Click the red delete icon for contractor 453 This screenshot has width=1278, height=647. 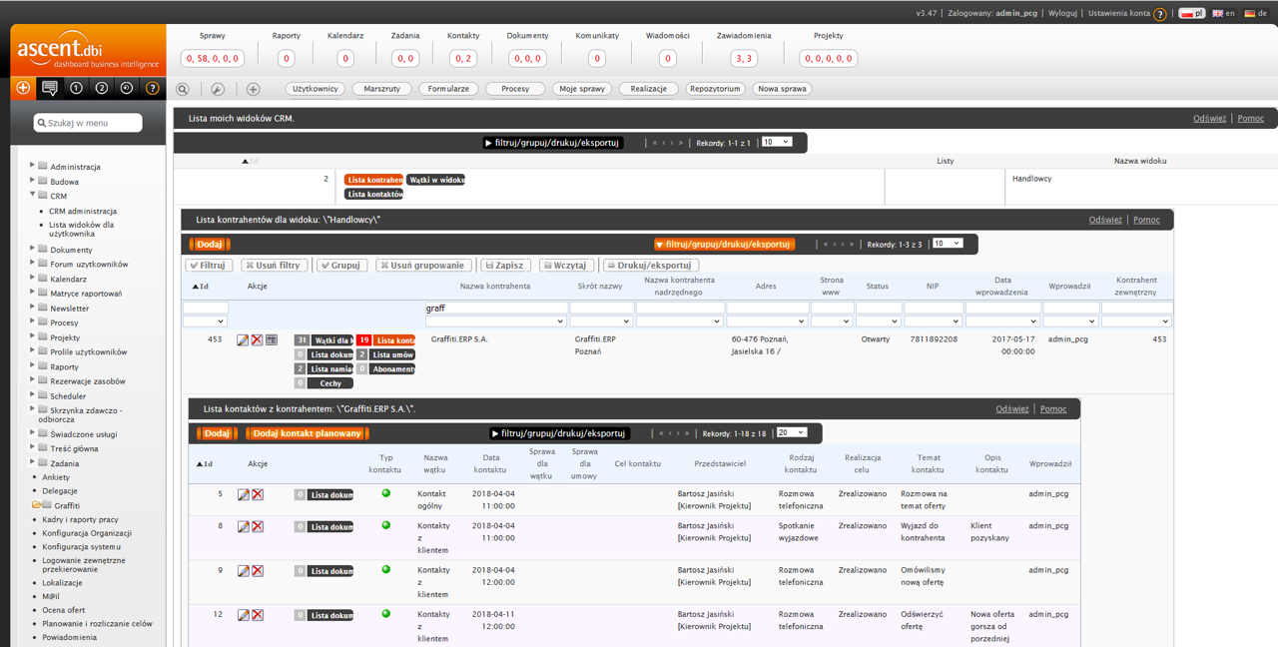coord(257,340)
